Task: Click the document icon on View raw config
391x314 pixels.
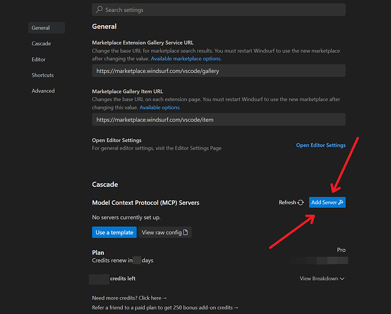Action: pyautogui.click(x=185, y=232)
